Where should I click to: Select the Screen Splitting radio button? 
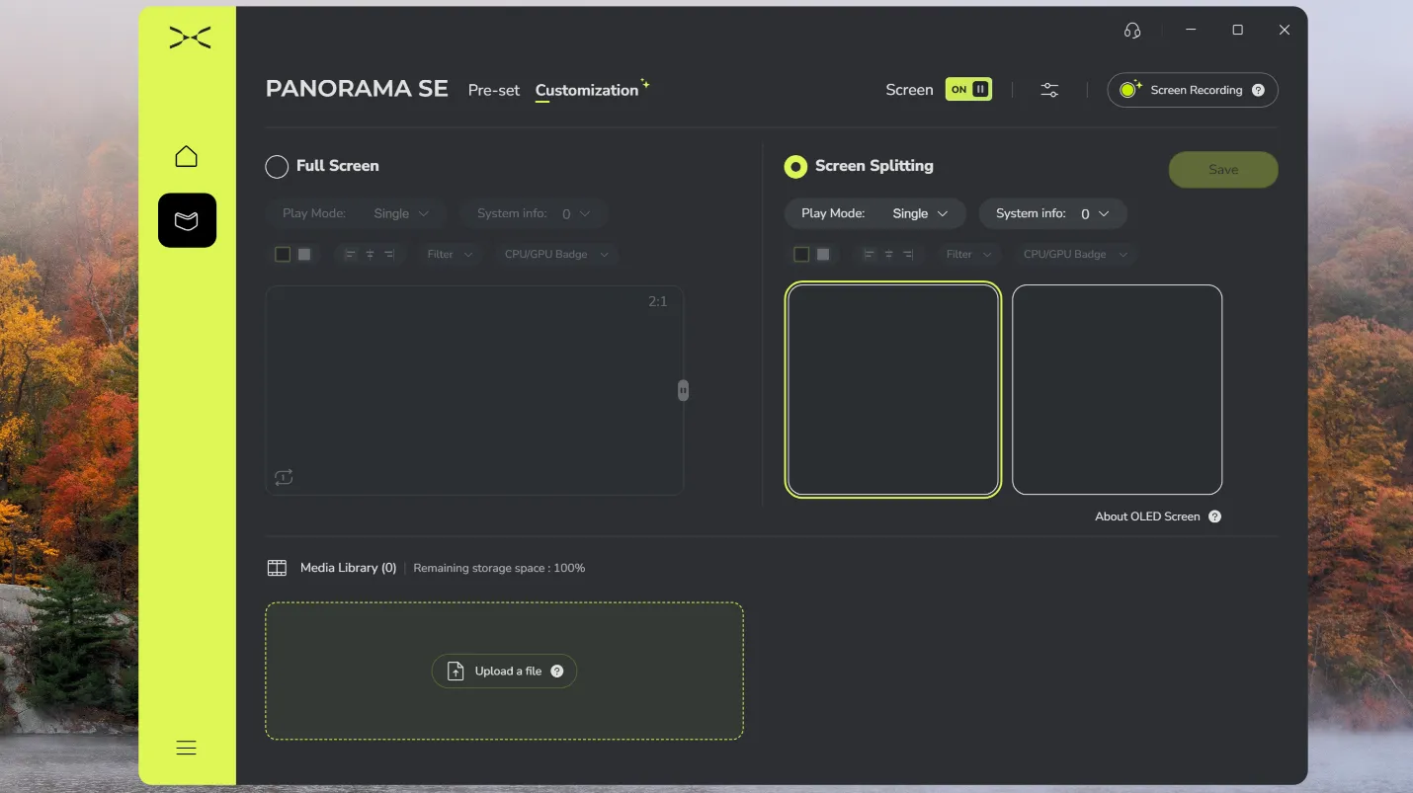point(795,166)
